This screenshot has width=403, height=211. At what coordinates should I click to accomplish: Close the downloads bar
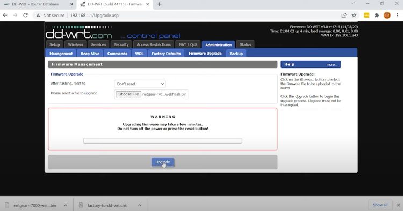click(x=398, y=205)
